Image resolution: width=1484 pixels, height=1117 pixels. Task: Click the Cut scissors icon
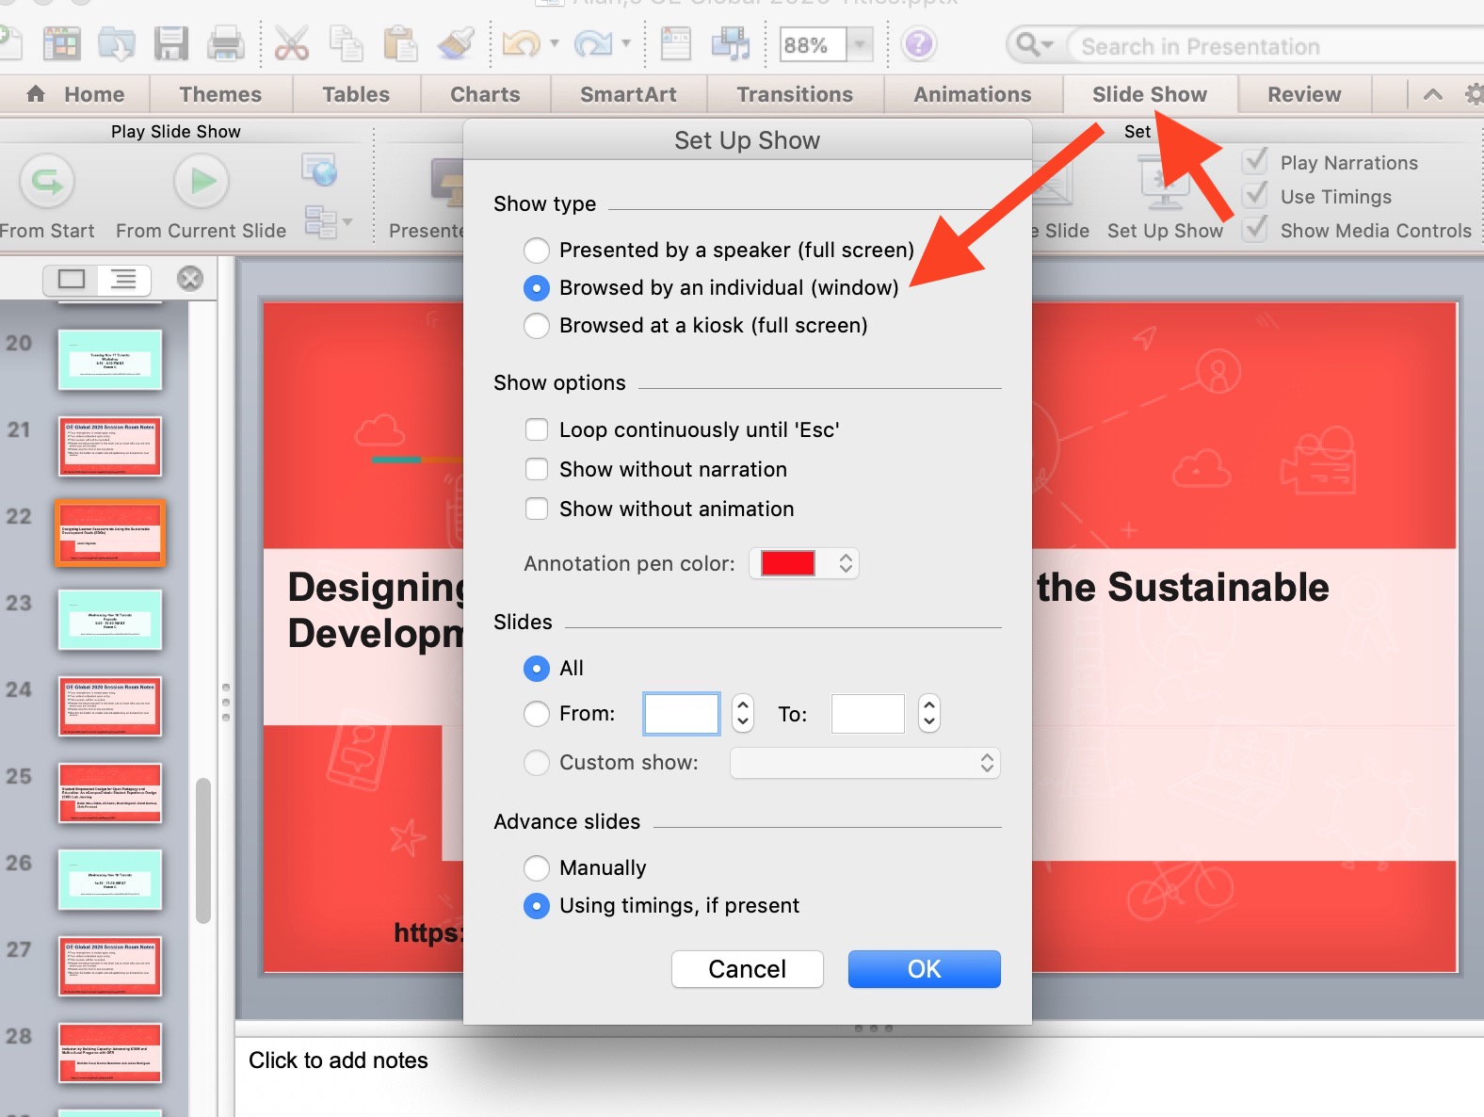click(x=291, y=44)
